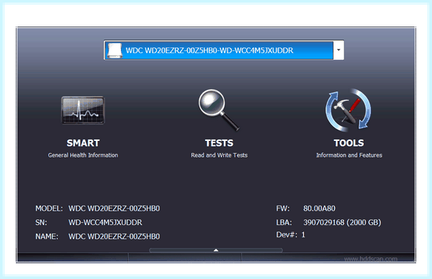432x279 pixels.
Task: Click the Dev# value 1
Action: click(x=303, y=234)
